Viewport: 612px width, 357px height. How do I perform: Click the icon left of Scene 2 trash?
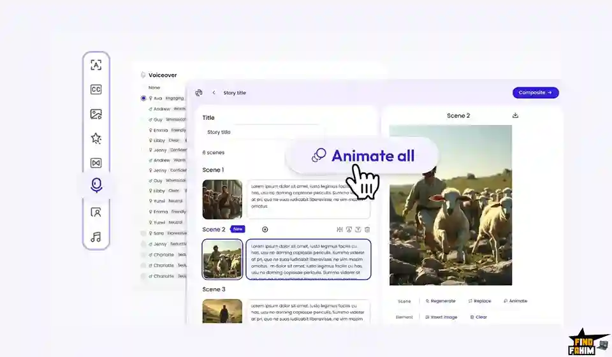click(x=358, y=229)
